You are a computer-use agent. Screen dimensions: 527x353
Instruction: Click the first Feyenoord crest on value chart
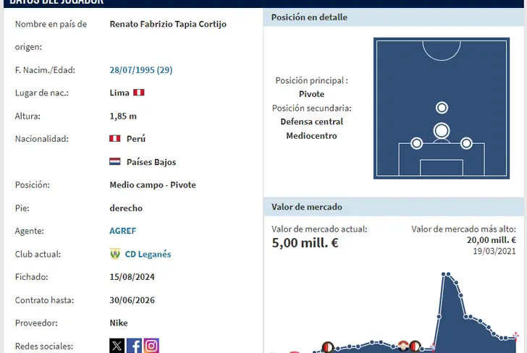[326, 346]
